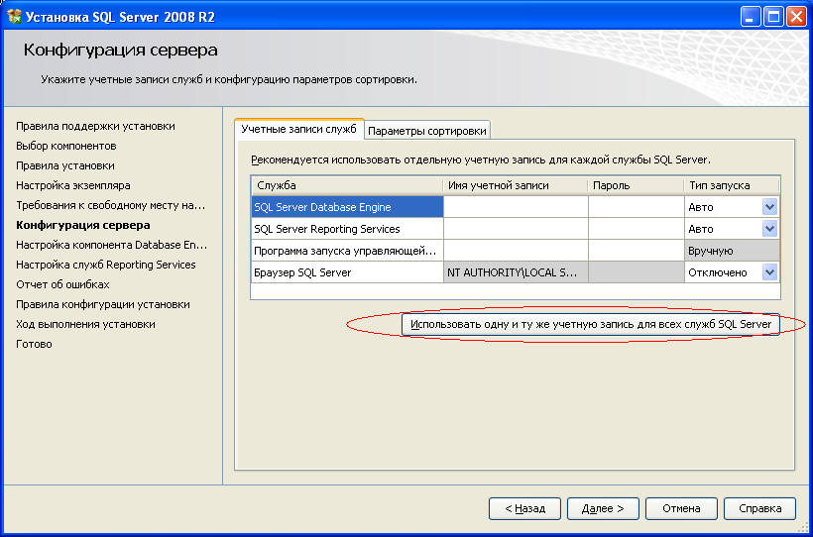Click Настройка компонента Database En... step
813x537 pixels.
pyautogui.click(x=111, y=245)
